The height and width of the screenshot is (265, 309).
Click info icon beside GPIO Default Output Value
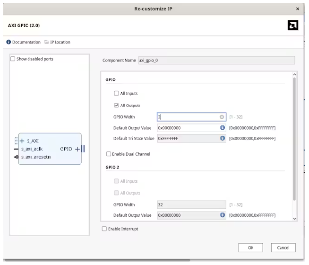tap(222, 128)
